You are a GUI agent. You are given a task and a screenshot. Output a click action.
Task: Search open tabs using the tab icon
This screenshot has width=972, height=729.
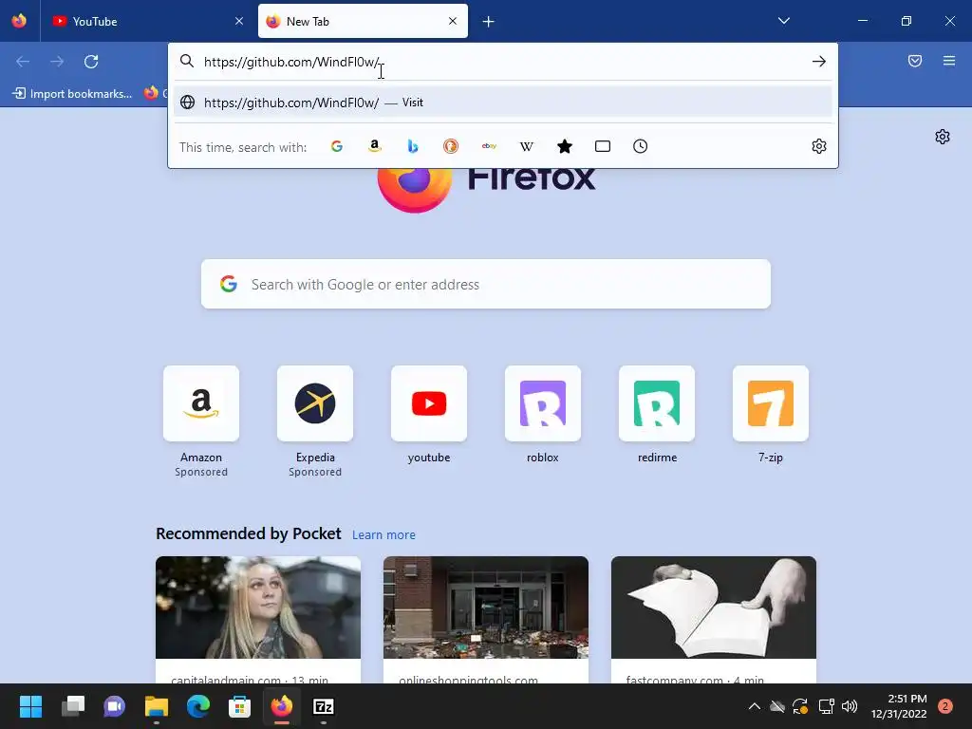click(603, 146)
